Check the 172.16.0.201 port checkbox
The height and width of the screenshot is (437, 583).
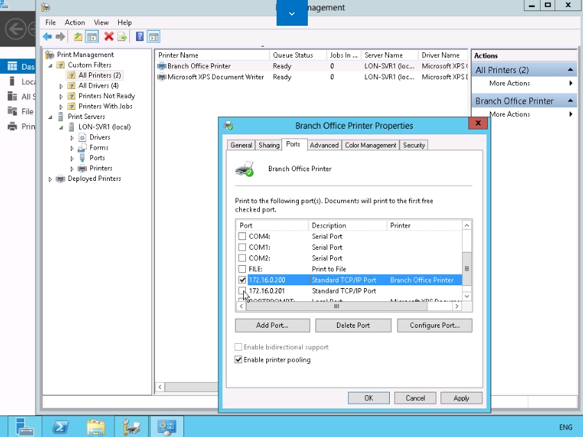pyautogui.click(x=243, y=291)
